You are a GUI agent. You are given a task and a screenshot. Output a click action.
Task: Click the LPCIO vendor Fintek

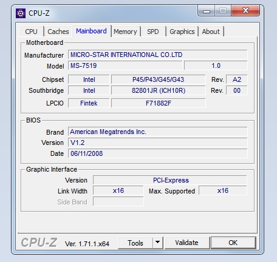pyautogui.click(x=89, y=103)
